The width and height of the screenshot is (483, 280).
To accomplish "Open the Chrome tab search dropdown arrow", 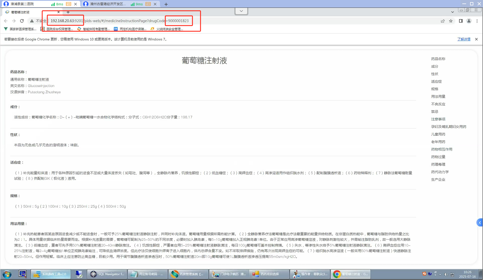I will [x=452, y=12].
